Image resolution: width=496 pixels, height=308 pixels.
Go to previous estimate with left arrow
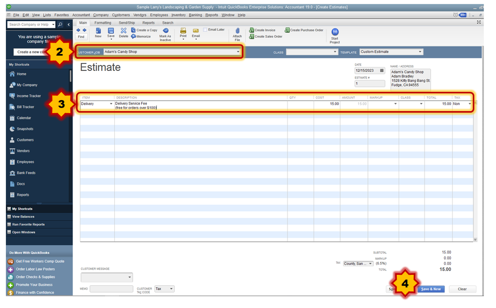click(x=78, y=30)
